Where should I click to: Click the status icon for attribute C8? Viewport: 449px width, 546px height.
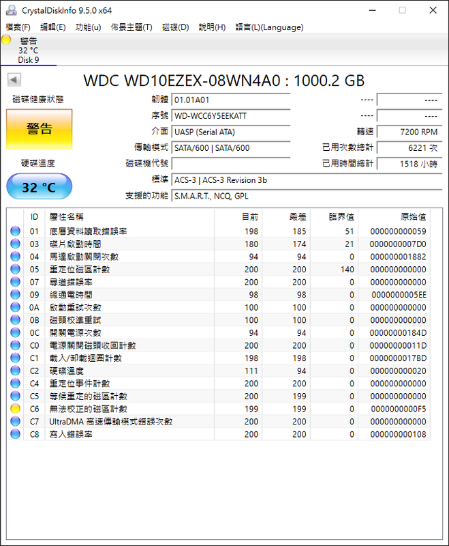point(15,434)
